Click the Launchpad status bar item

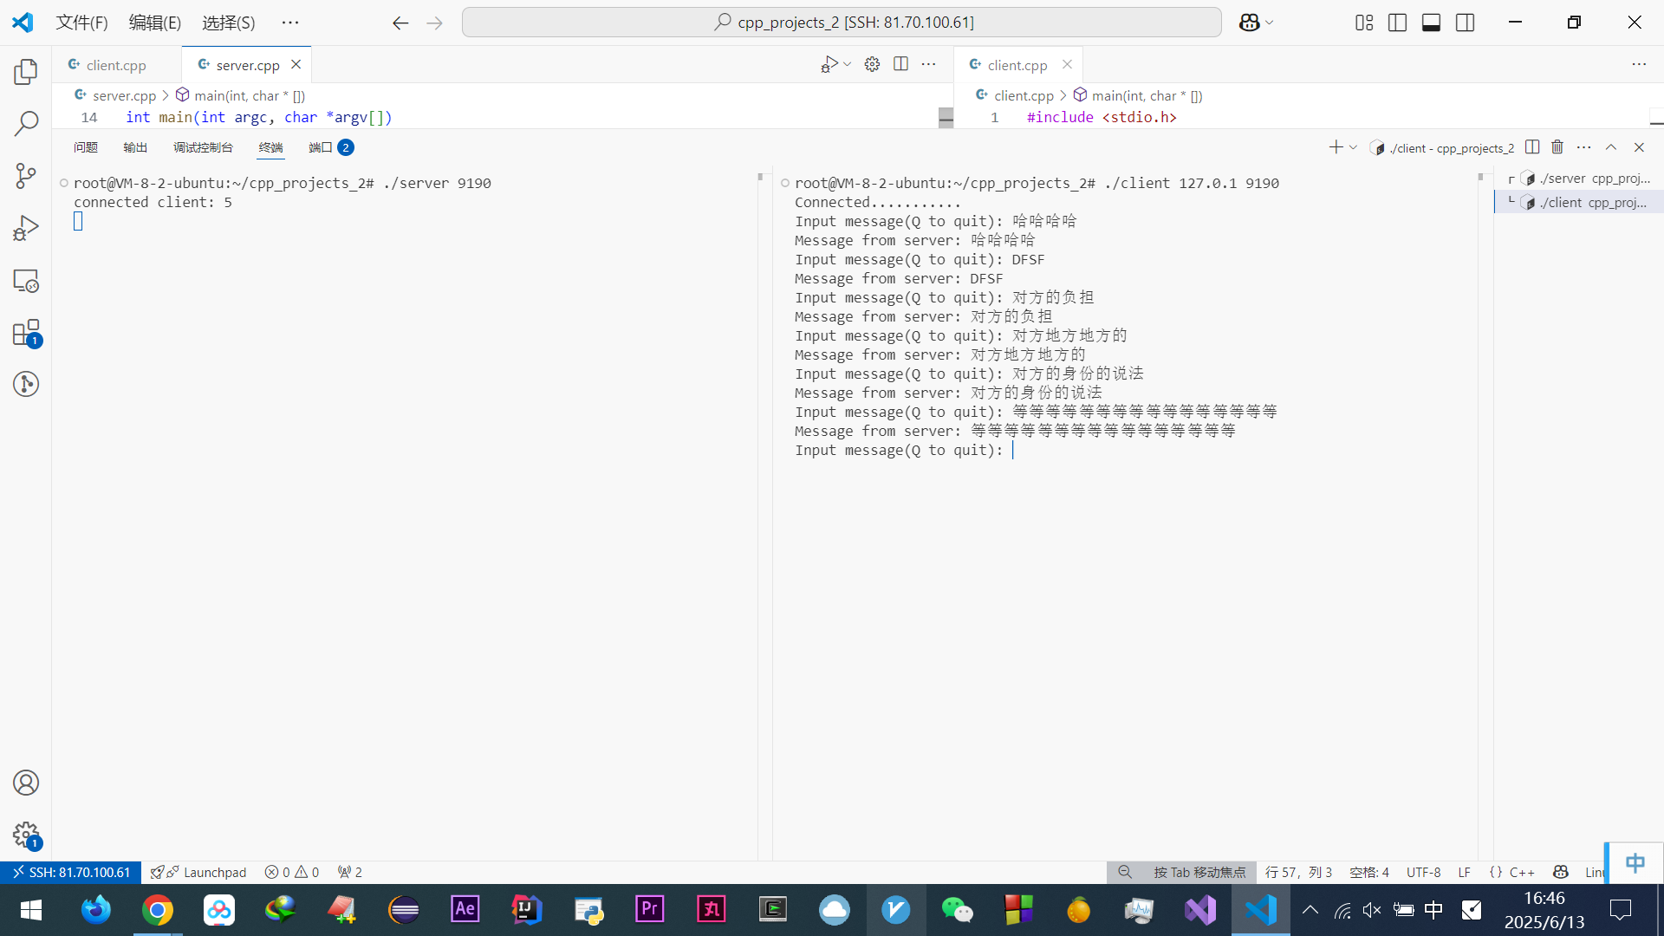199,872
